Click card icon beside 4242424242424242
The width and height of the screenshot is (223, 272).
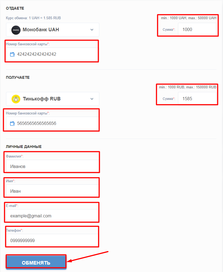pos(12,54)
